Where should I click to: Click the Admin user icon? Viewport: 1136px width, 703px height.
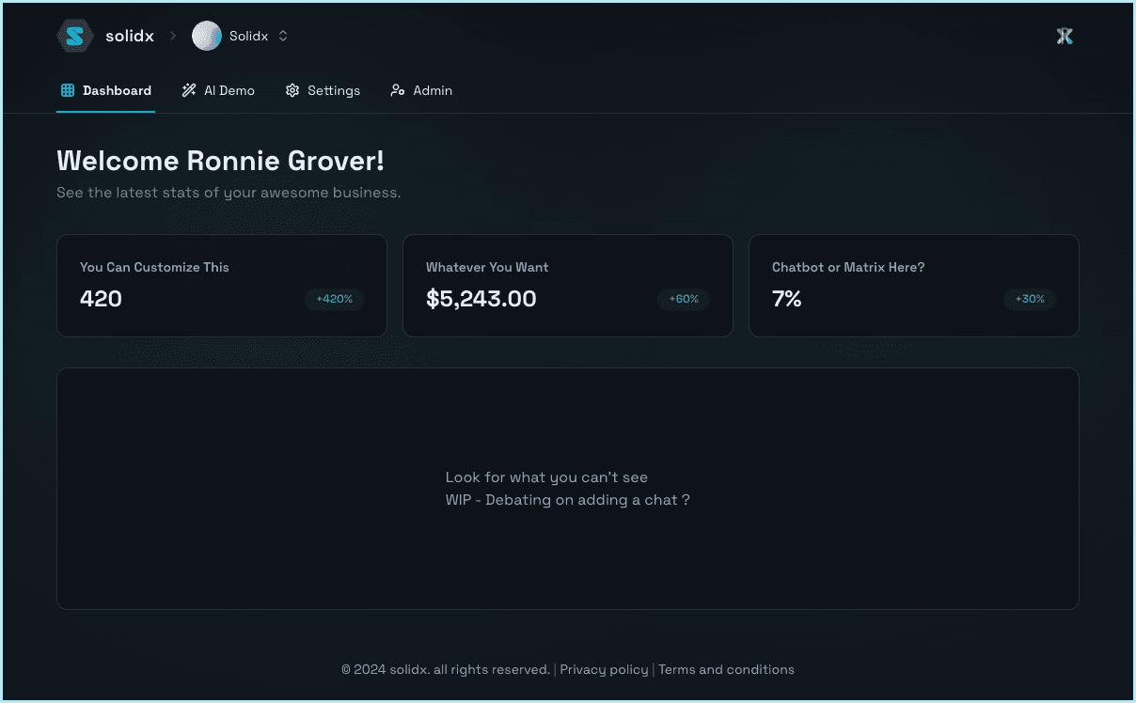(398, 91)
